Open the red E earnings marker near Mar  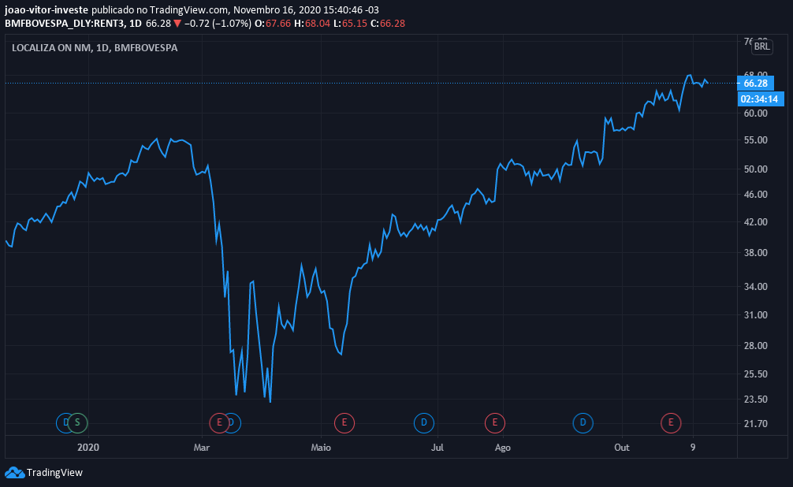[x=219, y=422]
